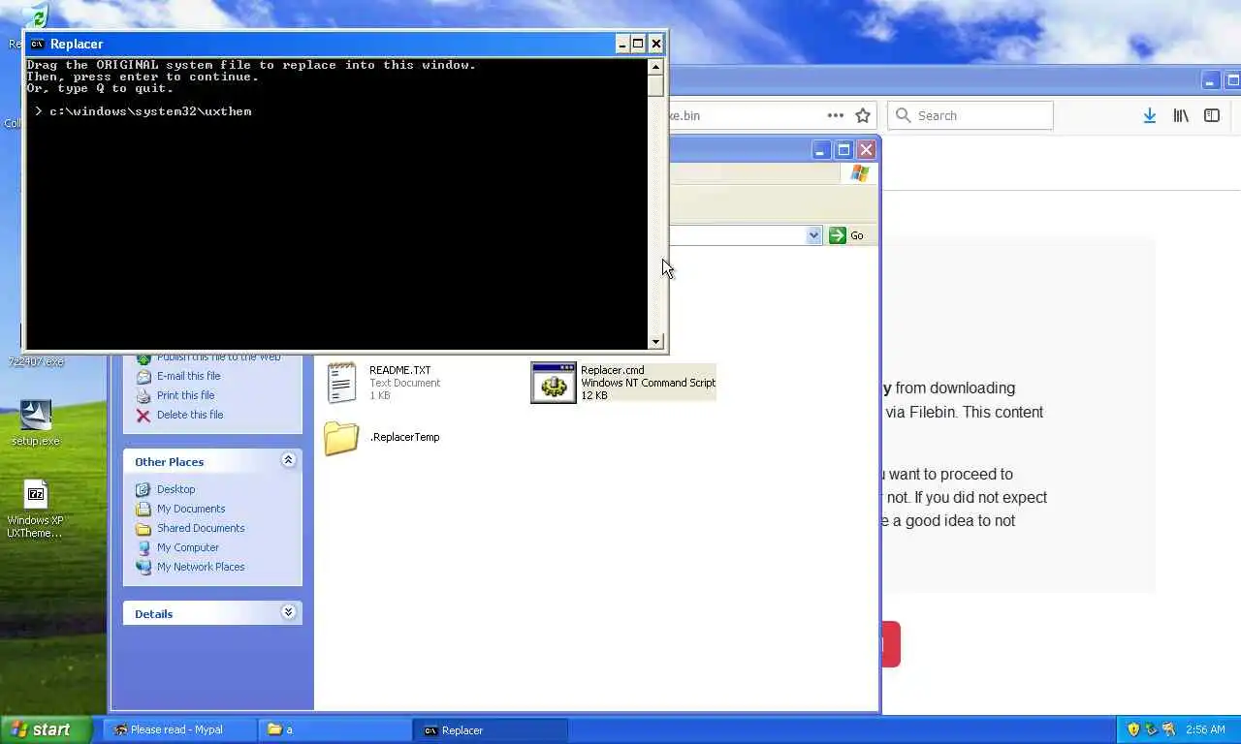Open My Documents in Other Places
Screen dimensions: 1241x744
click(191, 509)
